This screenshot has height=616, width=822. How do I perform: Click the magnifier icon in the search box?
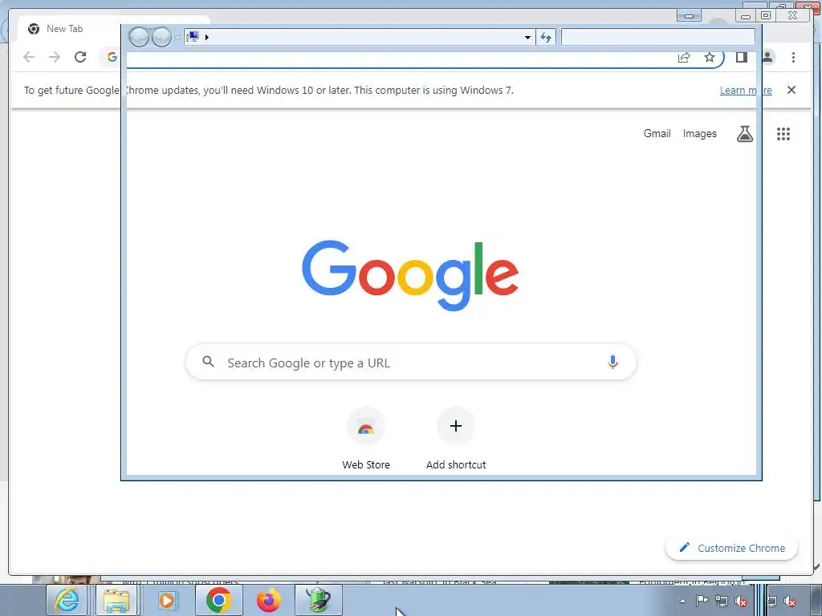point(208,362)
